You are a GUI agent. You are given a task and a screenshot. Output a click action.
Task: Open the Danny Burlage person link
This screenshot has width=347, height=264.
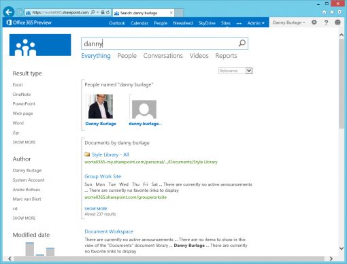click(101, 124)
